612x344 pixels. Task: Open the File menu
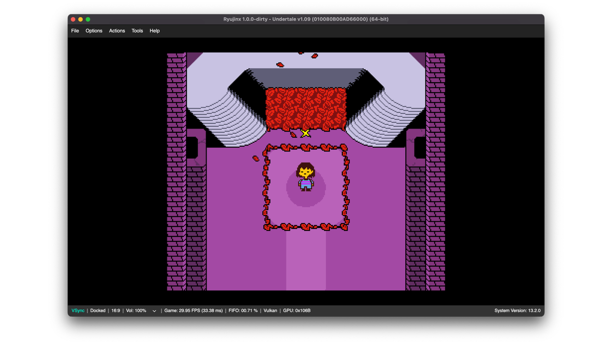[75, 31]
